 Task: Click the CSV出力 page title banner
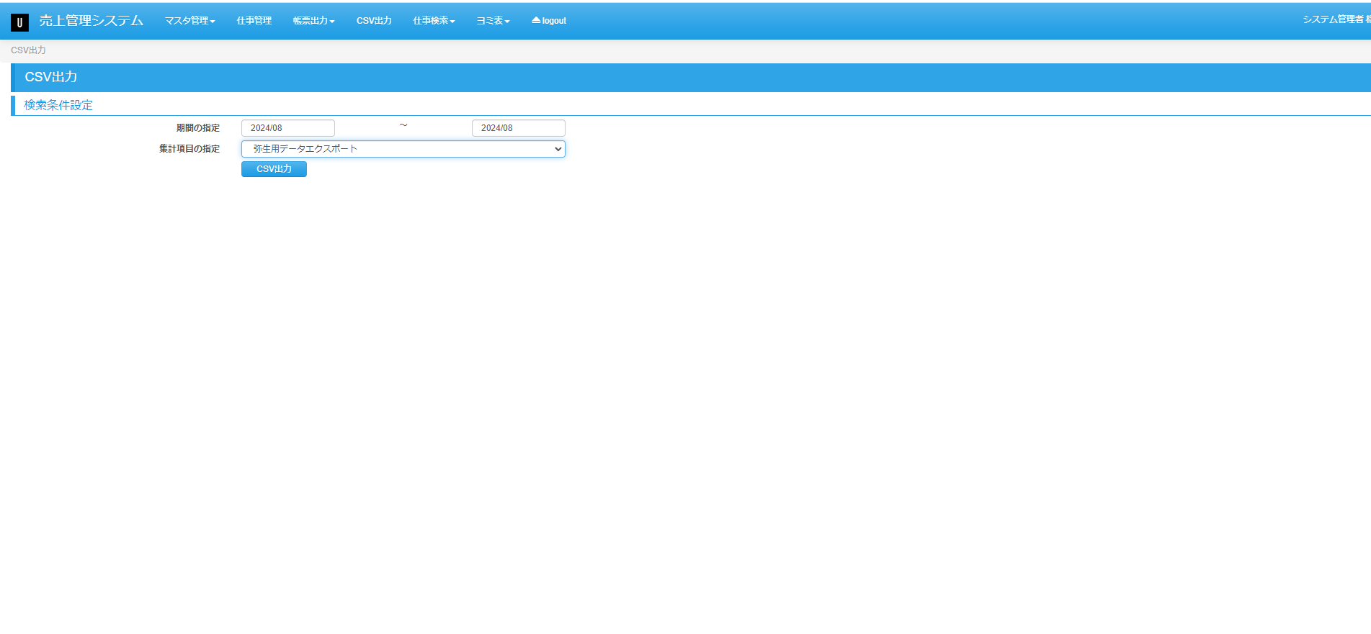tap(691, 77)
